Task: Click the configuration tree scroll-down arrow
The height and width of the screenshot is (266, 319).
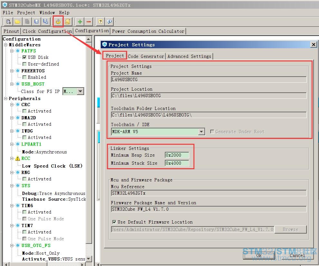Action: click(x=89, y=259)
